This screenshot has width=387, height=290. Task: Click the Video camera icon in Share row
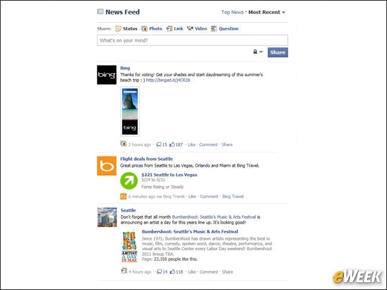pos(190,28)
